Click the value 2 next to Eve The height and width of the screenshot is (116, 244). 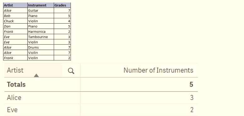pyautogui.click(x=192, y=110)
